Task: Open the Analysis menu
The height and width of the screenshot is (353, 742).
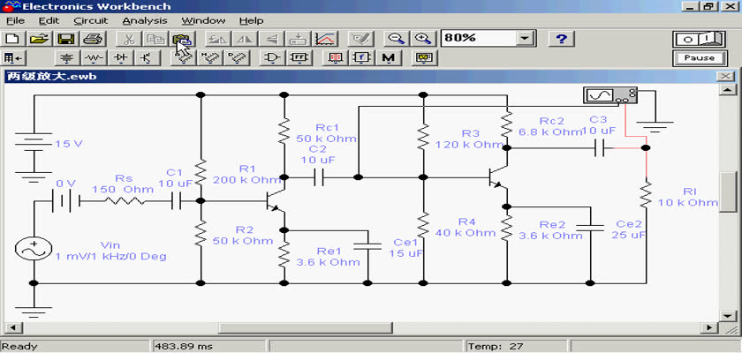Action: pos(145,21)
